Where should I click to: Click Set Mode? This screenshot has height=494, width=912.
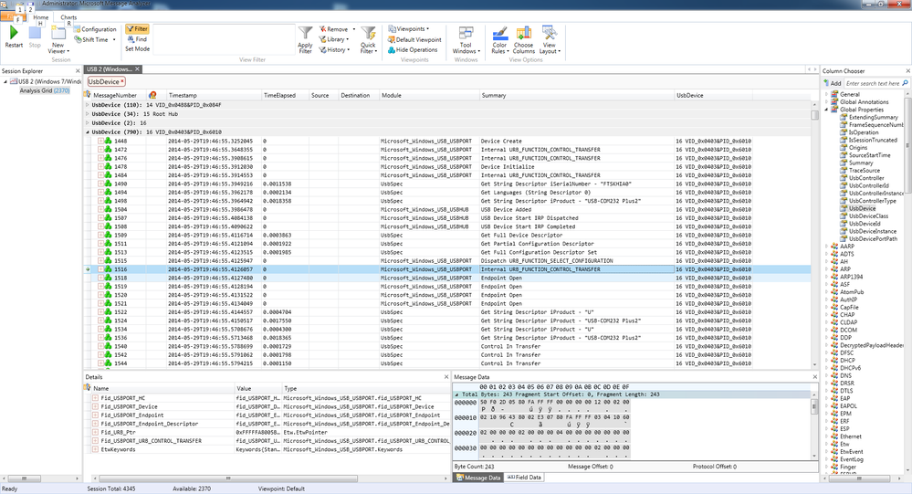tap(137, 49)
